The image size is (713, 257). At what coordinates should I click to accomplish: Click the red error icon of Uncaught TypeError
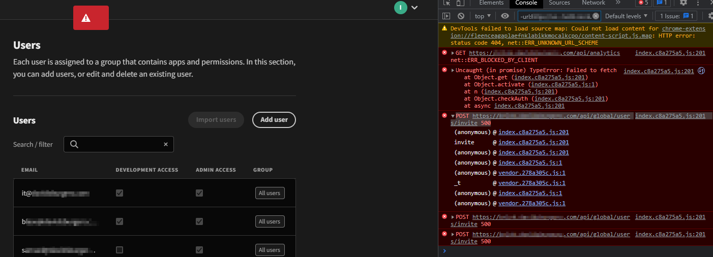point(444,70)
